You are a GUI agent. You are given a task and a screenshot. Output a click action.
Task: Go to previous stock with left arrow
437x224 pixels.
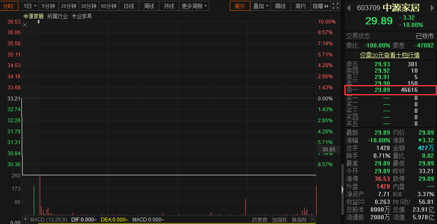[x=349, y=8]
